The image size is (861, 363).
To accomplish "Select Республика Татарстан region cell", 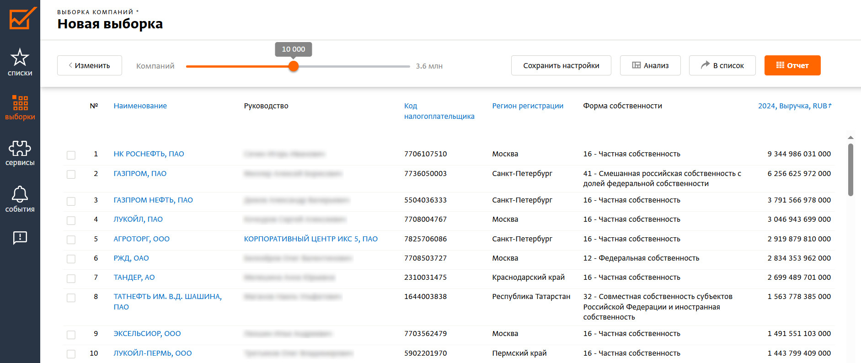I will [531, 296].
